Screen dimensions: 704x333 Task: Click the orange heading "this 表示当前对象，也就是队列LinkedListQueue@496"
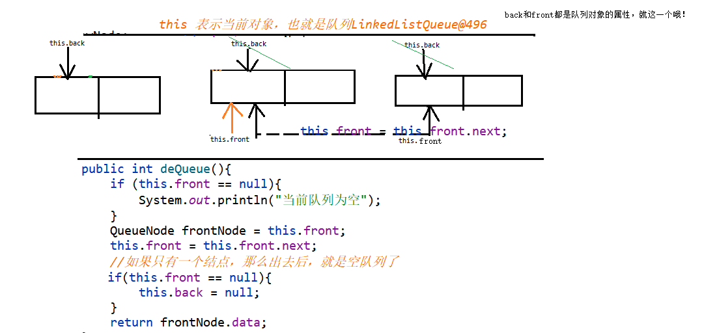pyautogui.click(x=323, y=24)
